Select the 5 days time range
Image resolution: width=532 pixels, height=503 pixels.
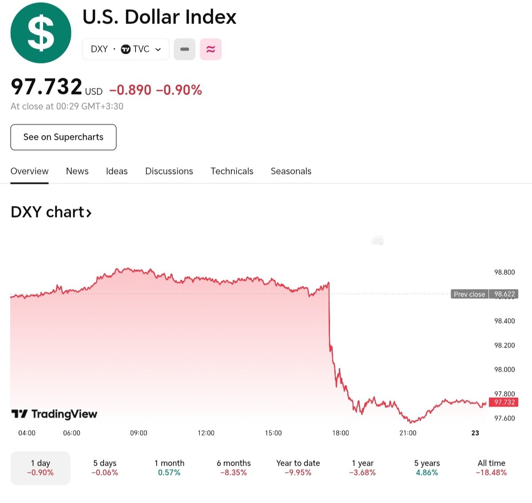tap(105, 468)
